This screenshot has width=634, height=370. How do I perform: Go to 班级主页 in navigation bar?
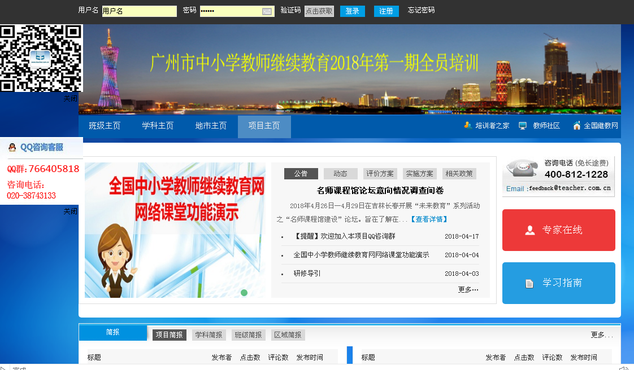click(105, 126)
